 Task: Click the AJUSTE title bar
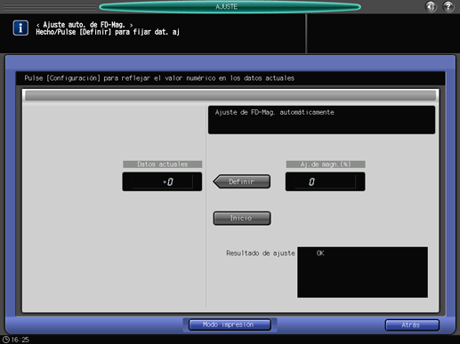pyautogui.click(x=230, y=7)
